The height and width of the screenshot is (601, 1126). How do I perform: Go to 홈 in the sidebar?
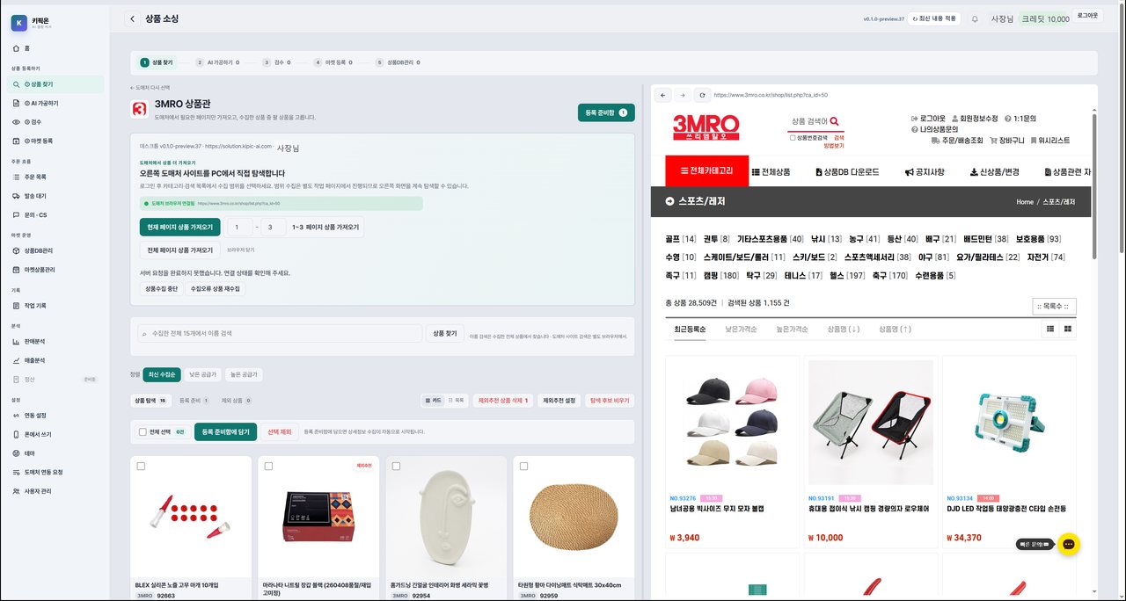tap(55, 48)
